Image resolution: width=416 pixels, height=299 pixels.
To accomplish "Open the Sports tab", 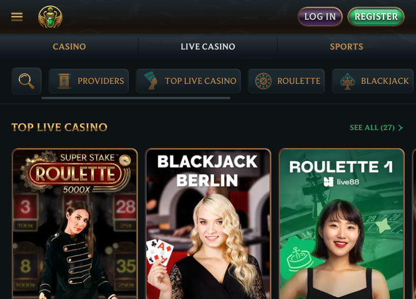I will pyautogui.click(x=347, y=46).
